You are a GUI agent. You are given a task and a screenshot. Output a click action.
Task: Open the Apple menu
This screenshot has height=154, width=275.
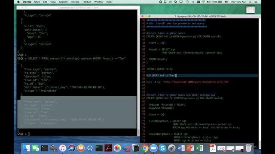[18, 2]
